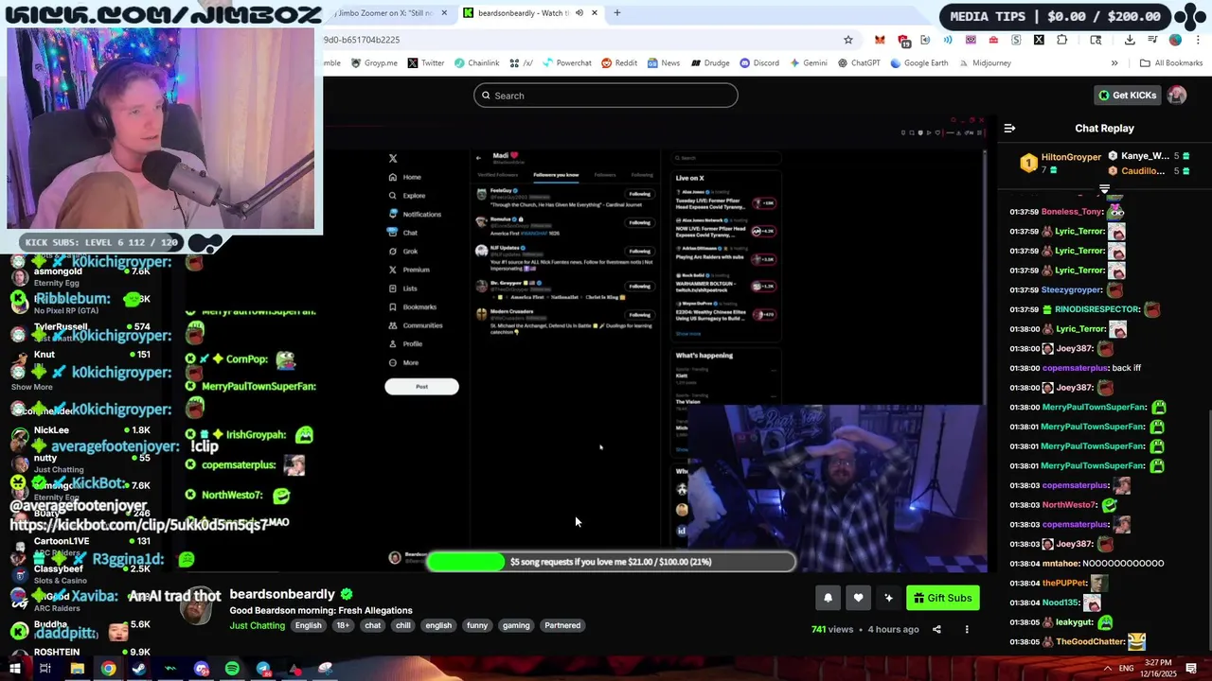Open the video more options menu
The height and width of the screenshot is (681, 1212).
coord(967,629)
